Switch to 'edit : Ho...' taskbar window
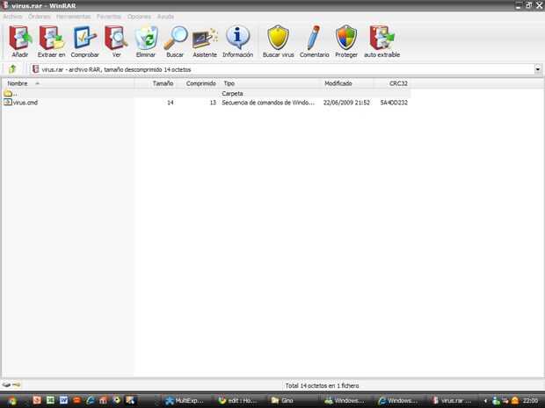The width and height of the screenshot is (545, 408). click(x=237, y=401)
